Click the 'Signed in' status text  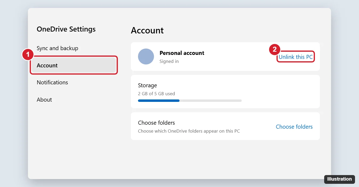[x=169, y=61]
